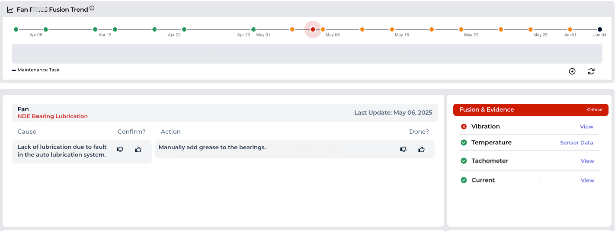This screenshot has width=615, height=231.
Task: Add a maintenance task with plus icon
Action: click(x=572, y=71)
